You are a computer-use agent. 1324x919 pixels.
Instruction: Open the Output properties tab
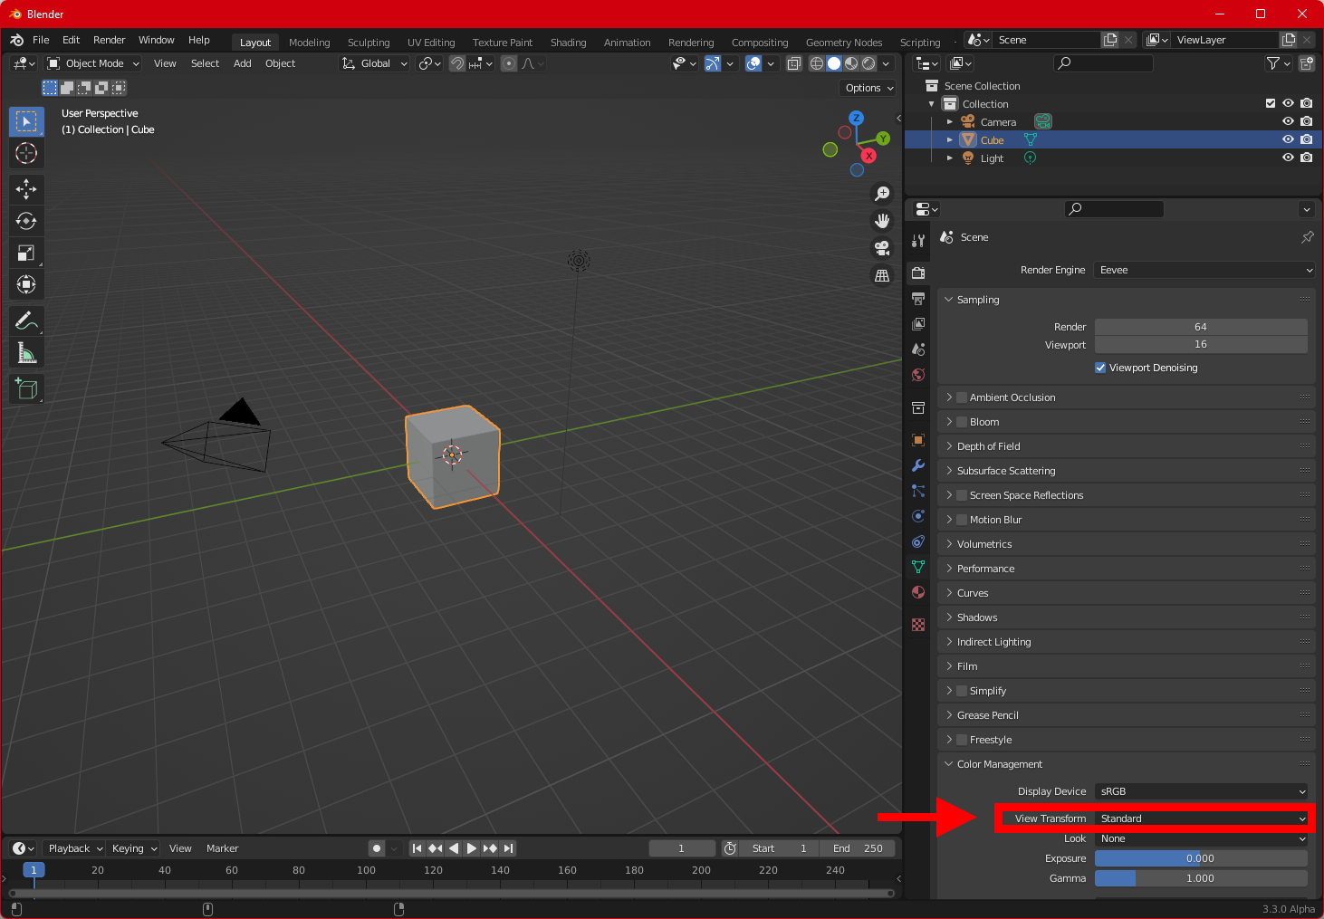(x=918, y=298)
